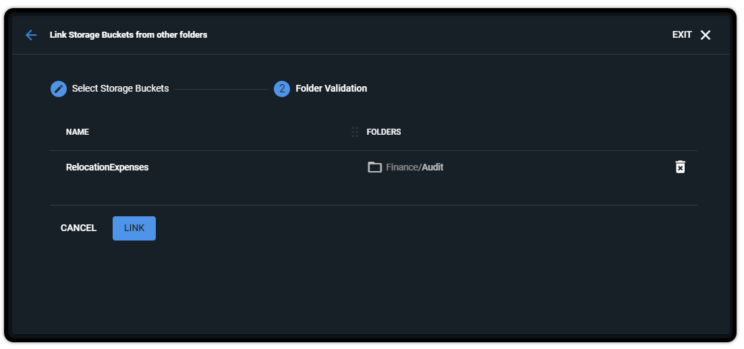This screenshot has height=349, width=744.
Task: Click the EXIT label
Action: [682, 35]
